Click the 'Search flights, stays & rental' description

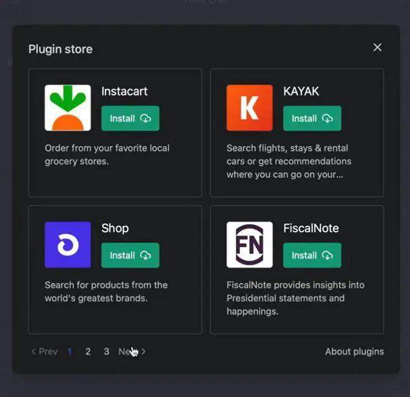[x=289, y=161]
